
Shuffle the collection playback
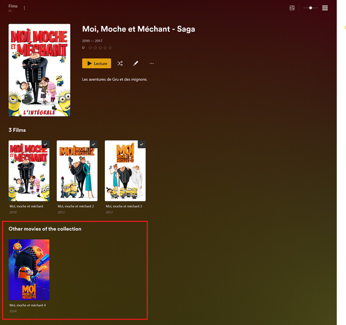pos(120,63)
